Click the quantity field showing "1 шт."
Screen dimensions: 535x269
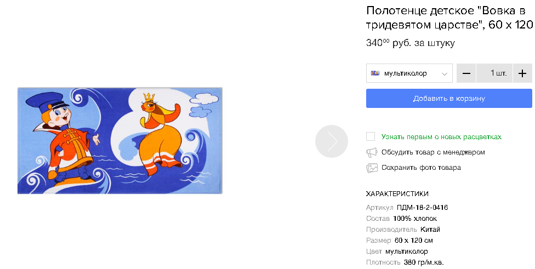pyautogui.click(x=494, y=73)
